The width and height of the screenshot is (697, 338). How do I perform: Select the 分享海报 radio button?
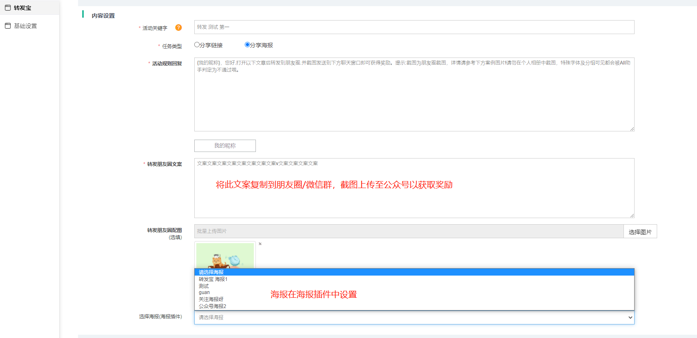pyautogui.click(x=247, y=45)
